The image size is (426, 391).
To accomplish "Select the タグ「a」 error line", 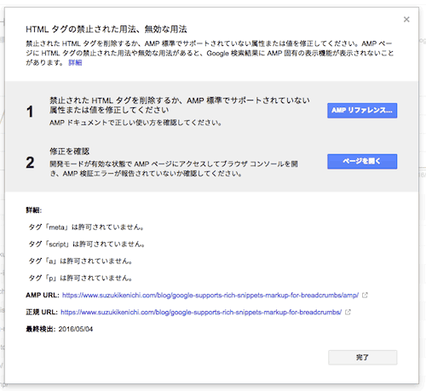I will (80, 262).
